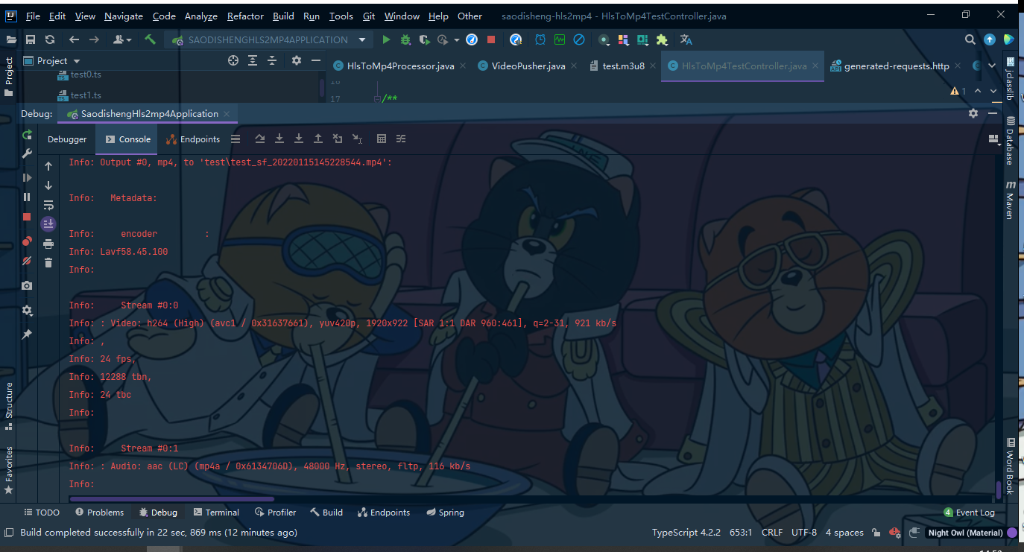1024x552 pixels.
Task: Click the alarm clock toolbar icon
Action: [x=540, y=39]
